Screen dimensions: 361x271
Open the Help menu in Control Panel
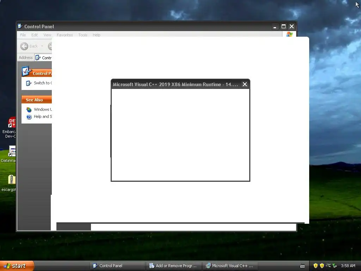(97, 35)
